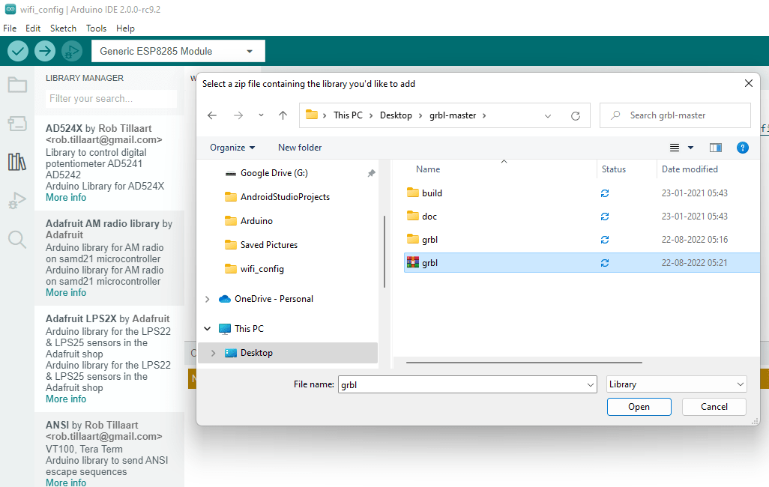The width and height of the screenshot is (769, 487).
Task: Collapse the This PC tree node
Action: [208, 329]
